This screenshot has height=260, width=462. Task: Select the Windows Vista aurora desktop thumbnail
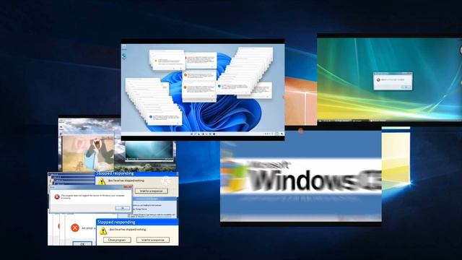click(x=390, y=79)
